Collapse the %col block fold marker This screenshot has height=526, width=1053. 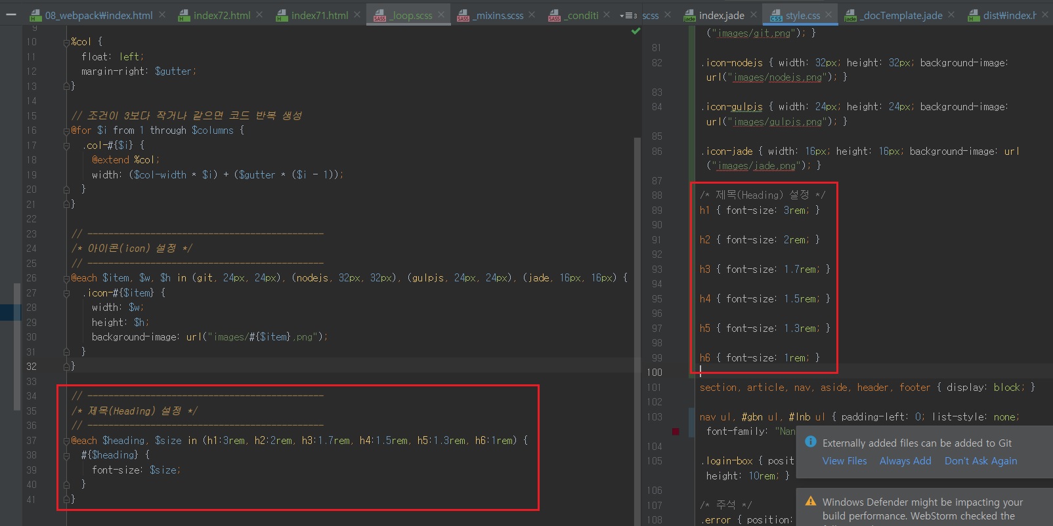click(66, 42)
